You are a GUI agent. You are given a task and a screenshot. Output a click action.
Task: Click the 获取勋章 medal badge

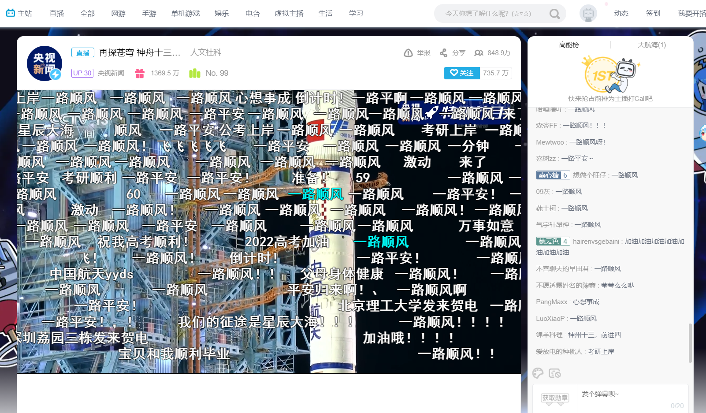click(555, 398)
